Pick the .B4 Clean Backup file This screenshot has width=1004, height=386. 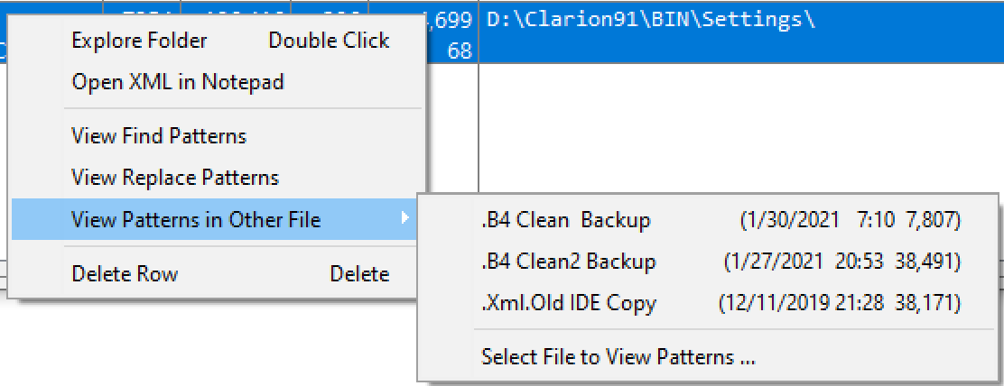click(x=566, y=220)
